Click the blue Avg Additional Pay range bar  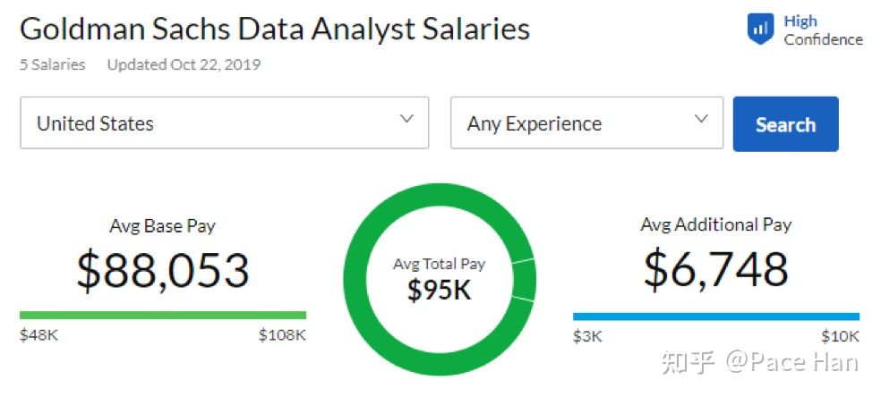(715, 316)
